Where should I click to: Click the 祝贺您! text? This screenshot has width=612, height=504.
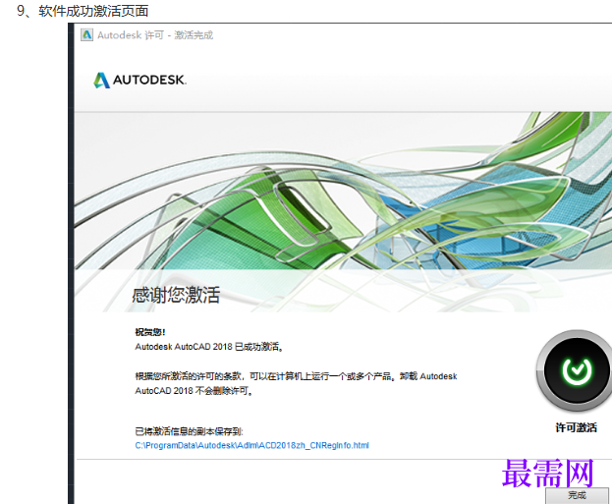pos(150,332)
